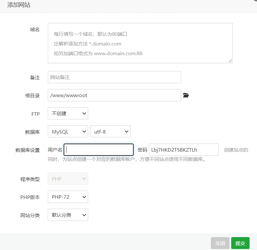Click the database 密码 password field
The width and height of the screenshot is (257, 250).
(184, 150)
